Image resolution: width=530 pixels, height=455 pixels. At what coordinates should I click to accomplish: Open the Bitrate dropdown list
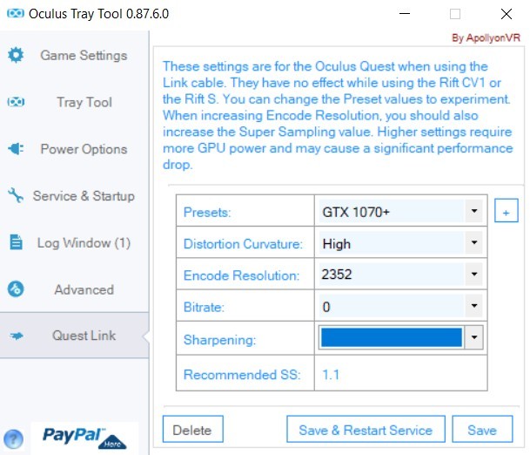coord(474,306)
